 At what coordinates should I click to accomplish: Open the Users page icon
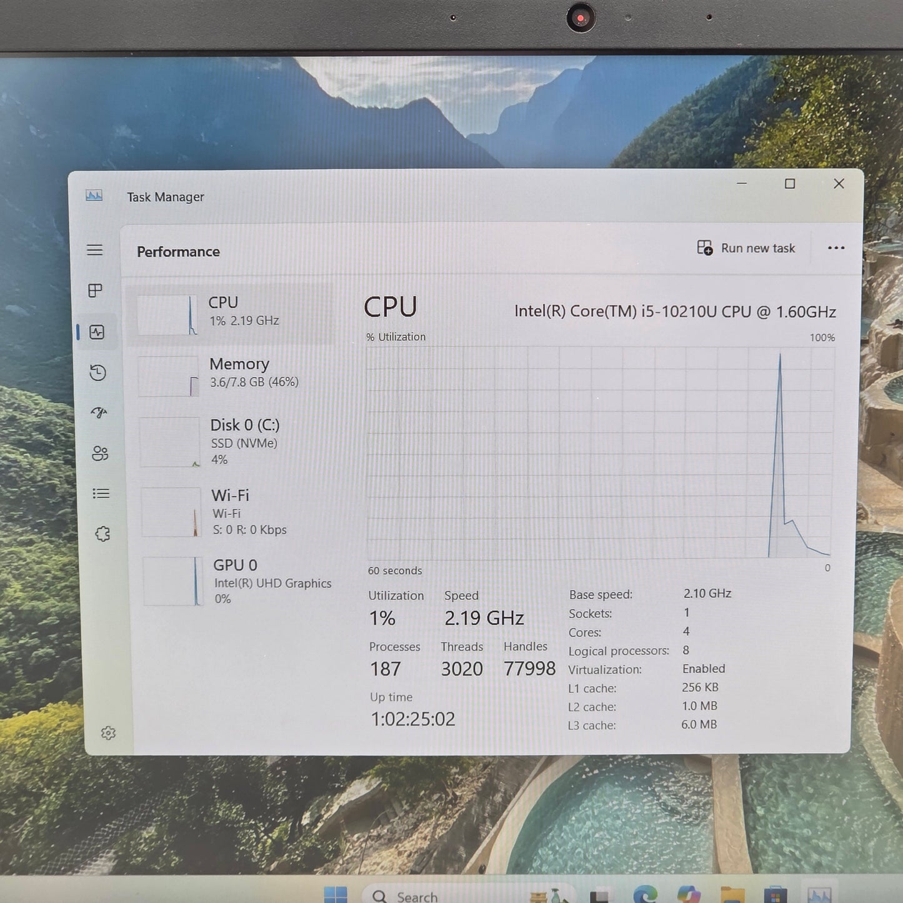[100, 453]
